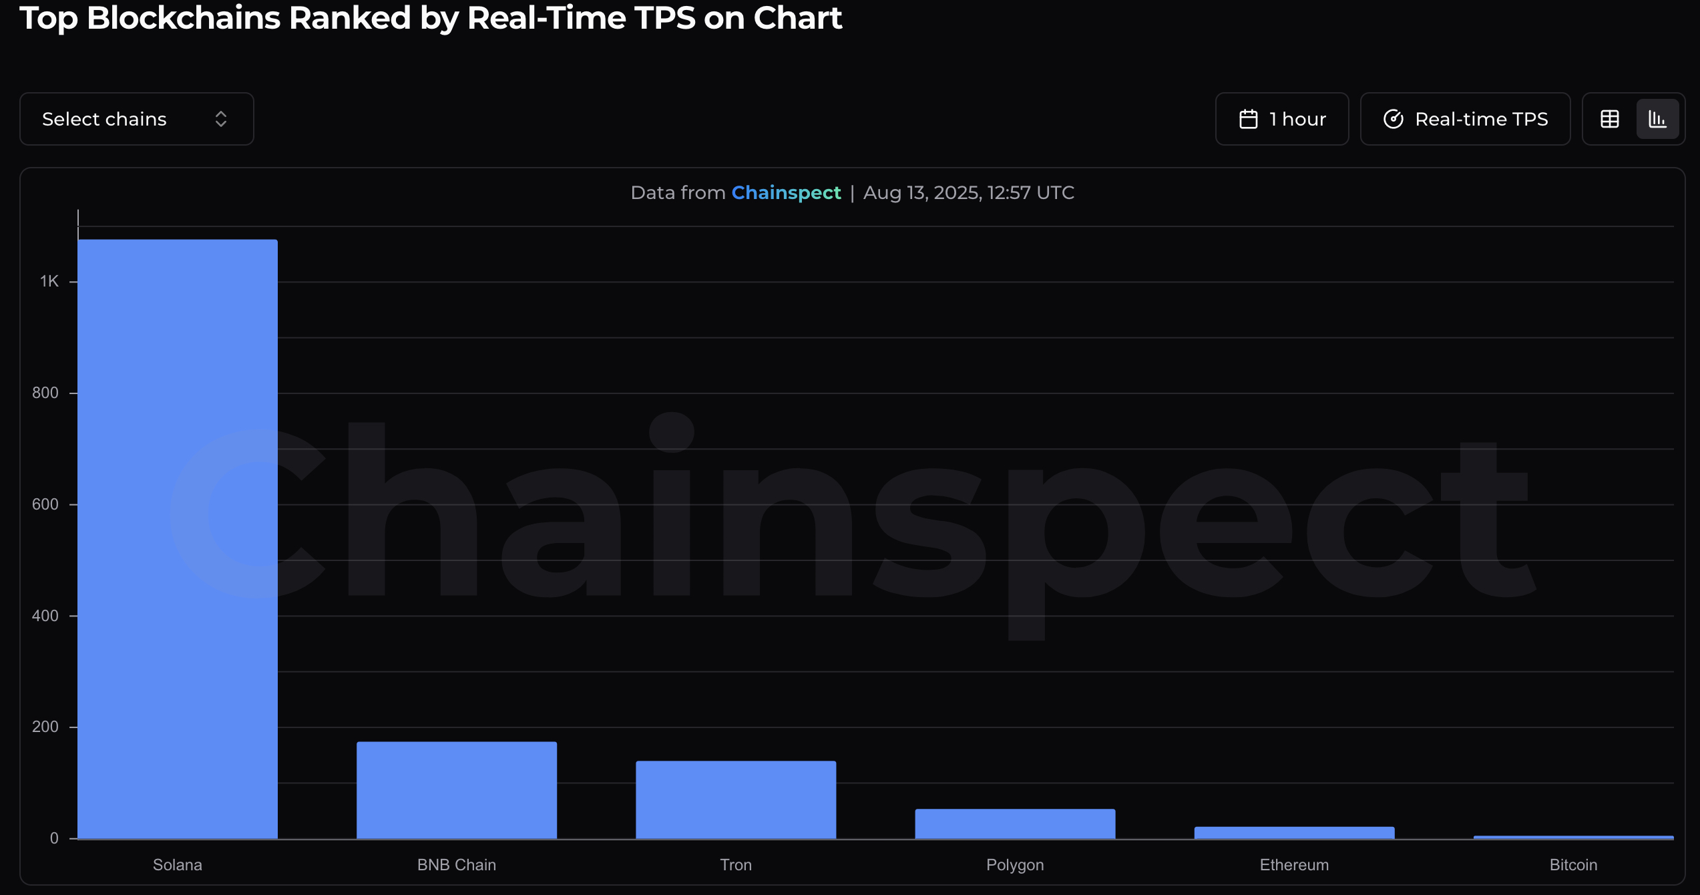Open the Select chains dropdown

[x=136, y=118]
